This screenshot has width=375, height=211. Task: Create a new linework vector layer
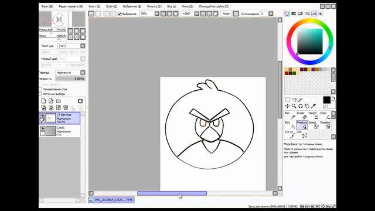click(x=51, y=101)
